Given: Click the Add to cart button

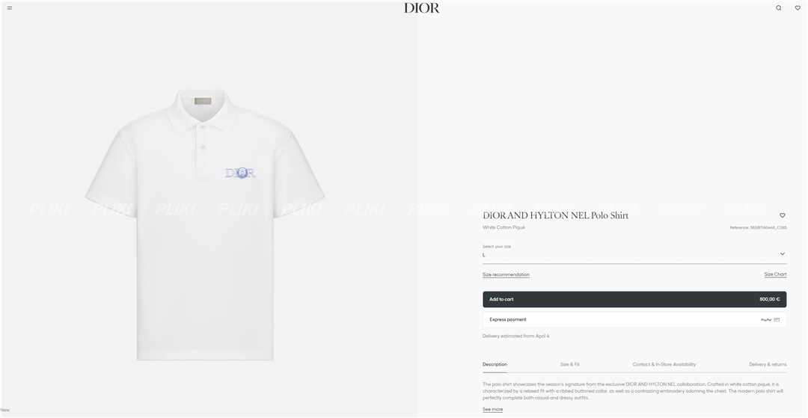Looking at the screenshot, I should coord(634,299).
